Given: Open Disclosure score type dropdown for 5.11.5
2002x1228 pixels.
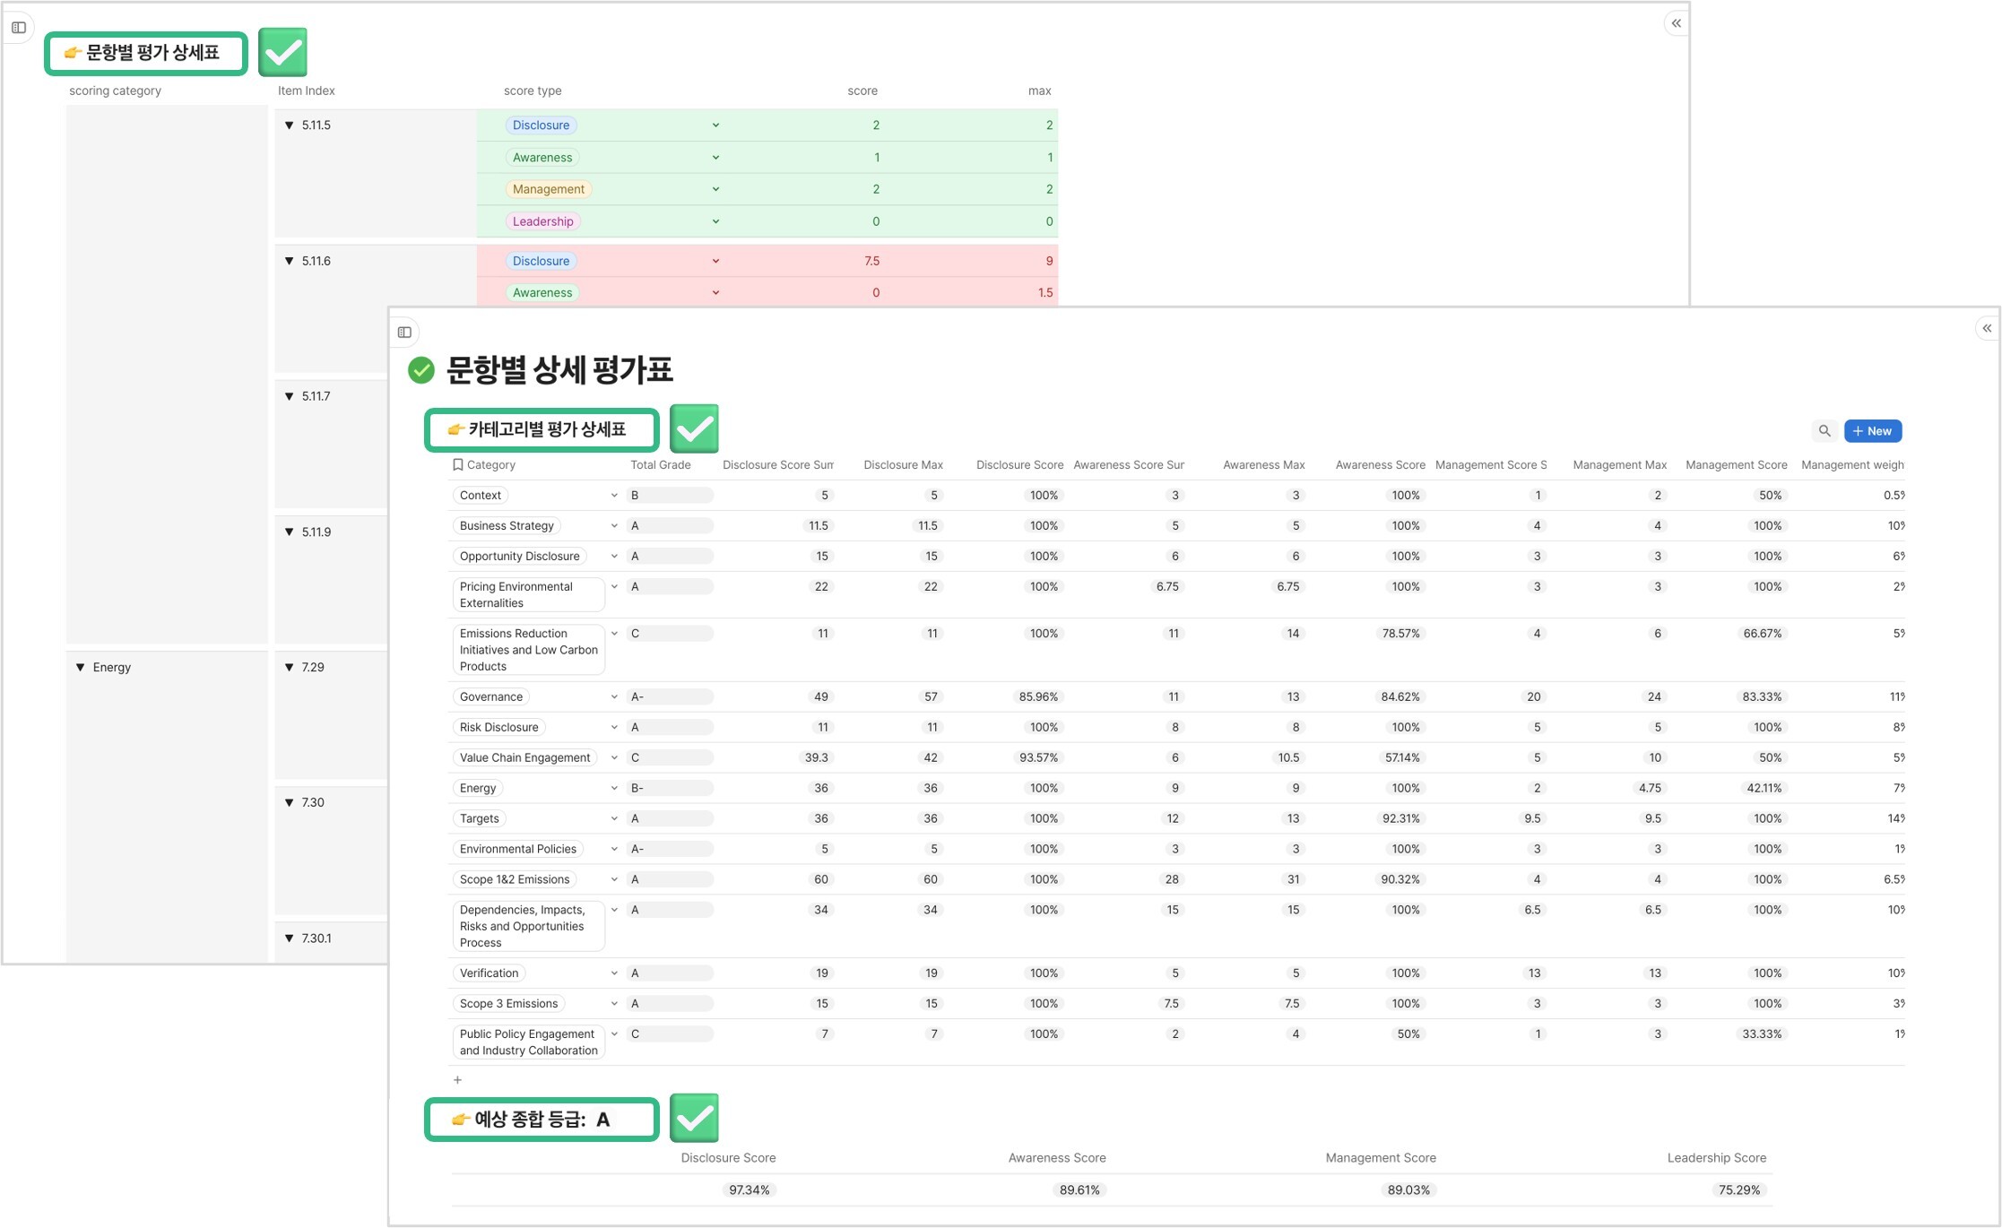Looking at the screenshot, I should pyautogui.click(x=715, y=125).
